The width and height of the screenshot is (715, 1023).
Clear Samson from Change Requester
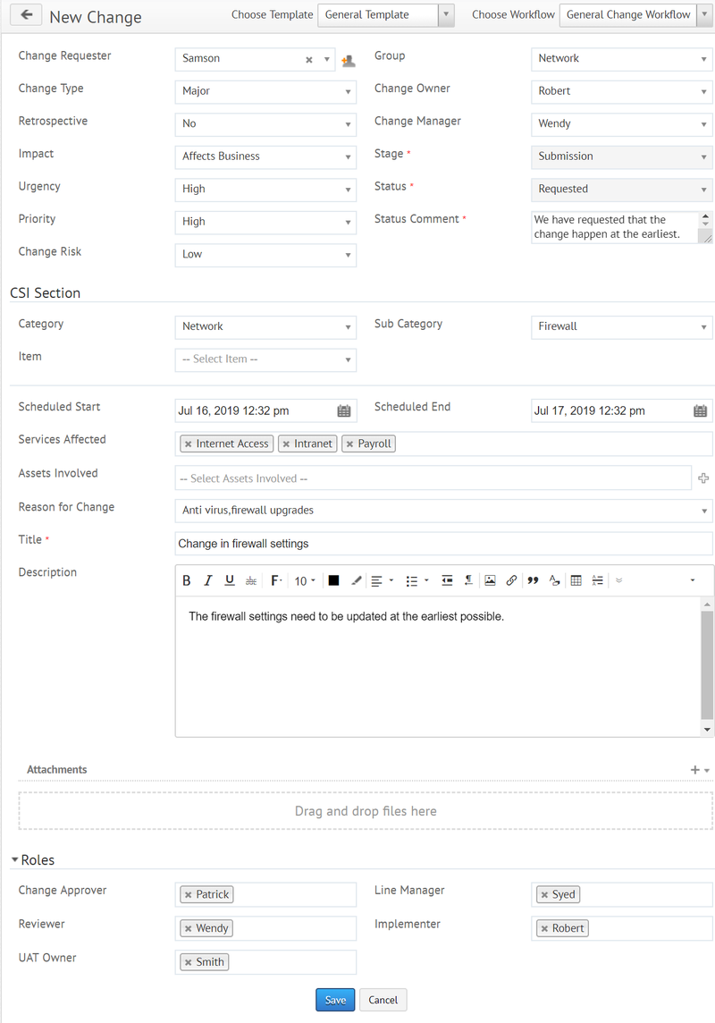[309, 59]
